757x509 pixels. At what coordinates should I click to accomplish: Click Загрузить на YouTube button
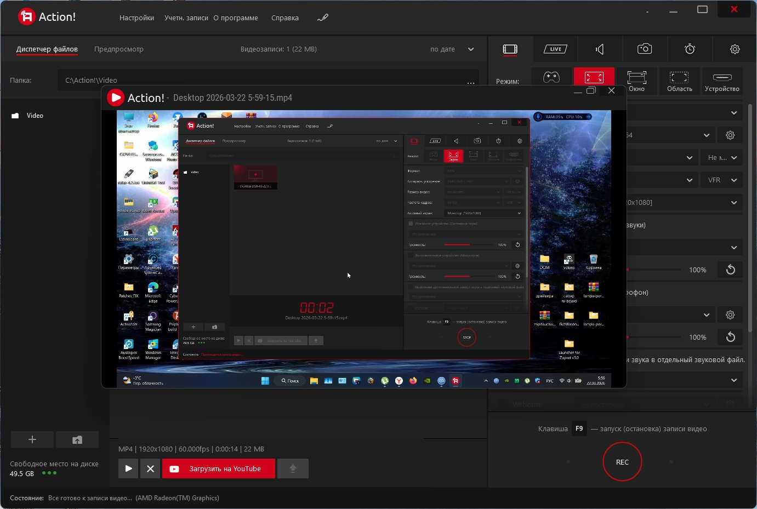tap(218, 468)
